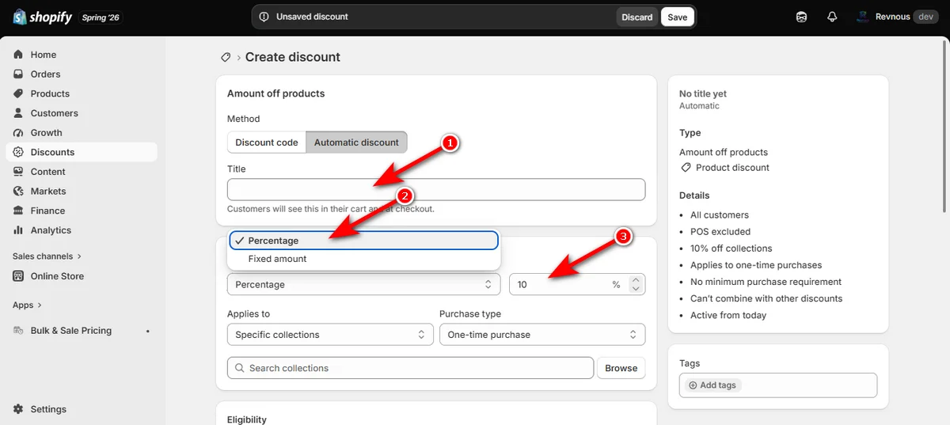Click the Markets globe icon
This screenshot has height=425, width=950.
click(19, 192)
